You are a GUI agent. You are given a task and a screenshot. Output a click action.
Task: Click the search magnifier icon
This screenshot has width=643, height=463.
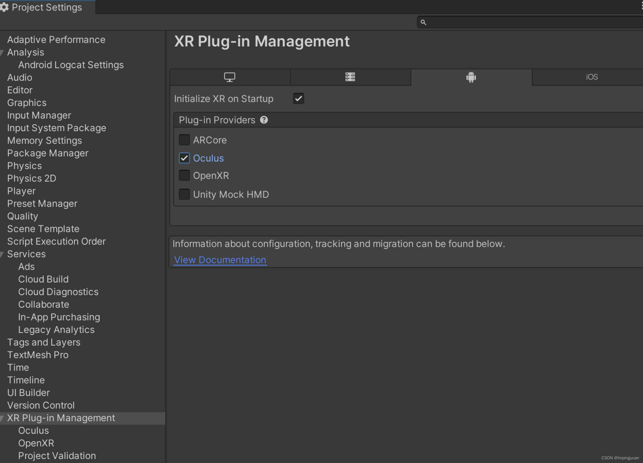[x=423, y=22]
